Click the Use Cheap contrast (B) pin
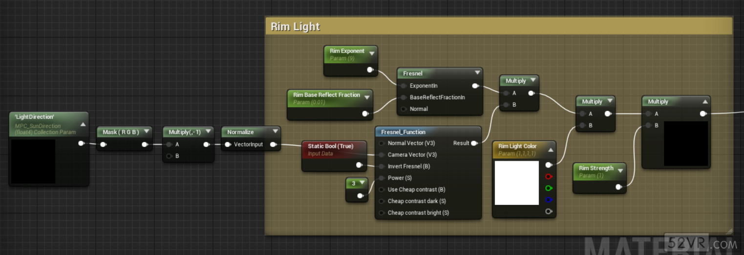 (382, 190)
